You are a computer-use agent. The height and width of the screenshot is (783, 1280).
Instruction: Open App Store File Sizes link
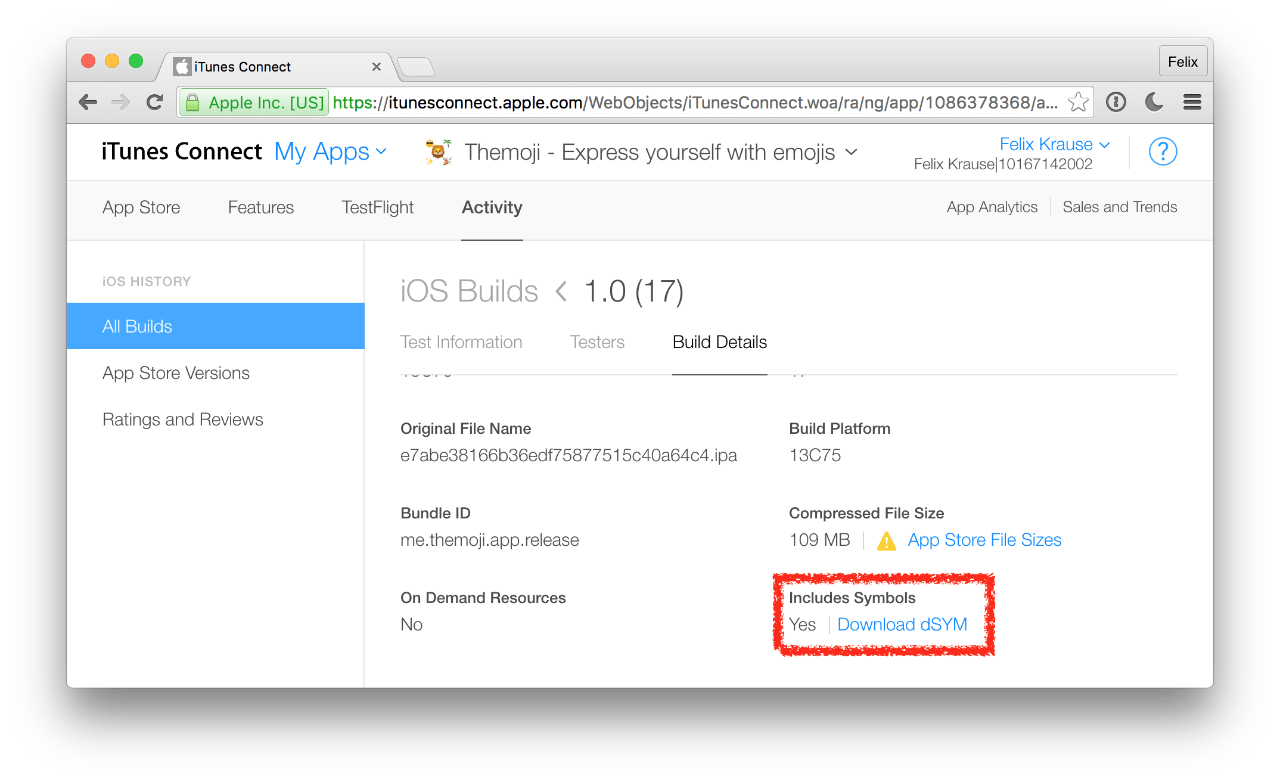click(x=984, y=540)
